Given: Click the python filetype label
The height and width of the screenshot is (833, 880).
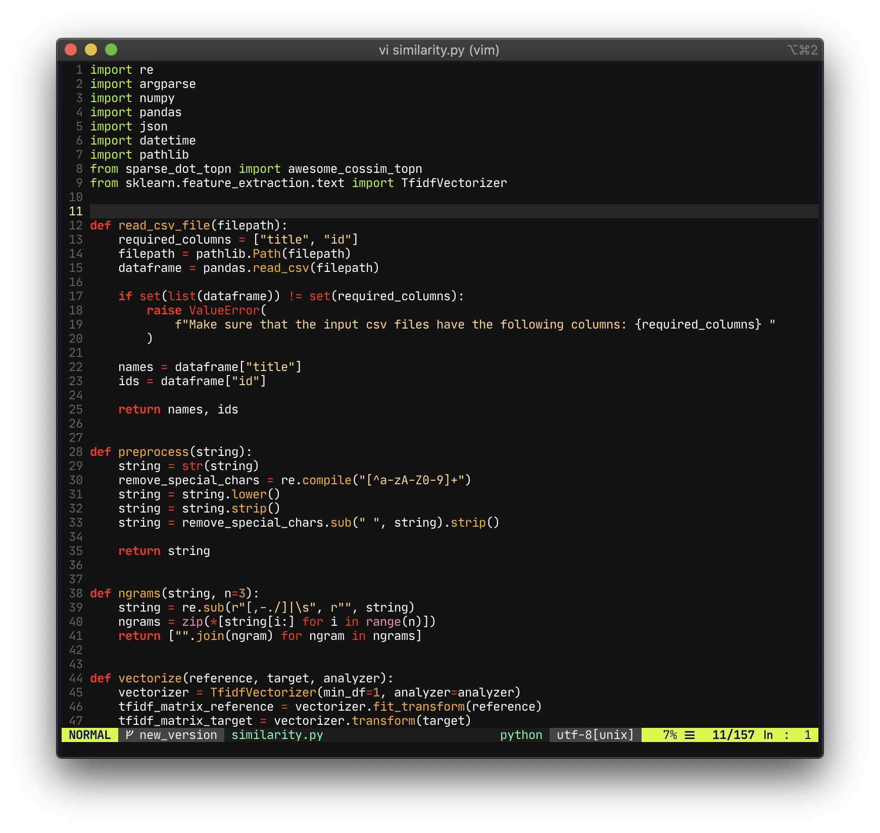Looking at the screenshot, I should pos(520,735).
